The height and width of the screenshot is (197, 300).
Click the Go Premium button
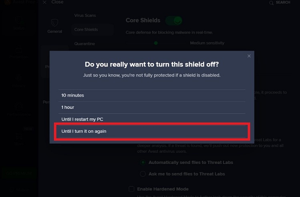[19, 173]
